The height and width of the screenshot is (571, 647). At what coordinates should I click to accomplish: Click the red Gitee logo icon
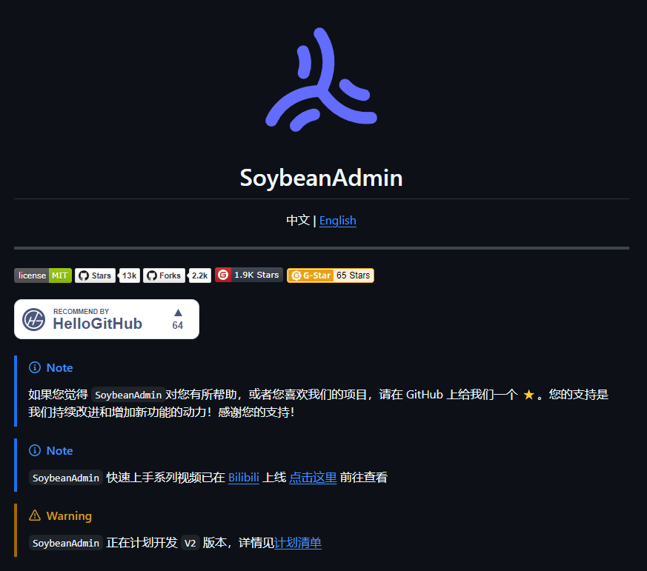pyautogui.click(x=223, y=275)
